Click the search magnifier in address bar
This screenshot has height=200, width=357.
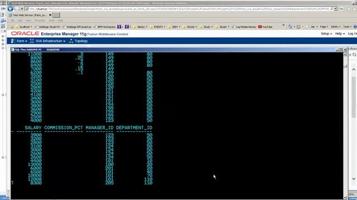(331, 9)
